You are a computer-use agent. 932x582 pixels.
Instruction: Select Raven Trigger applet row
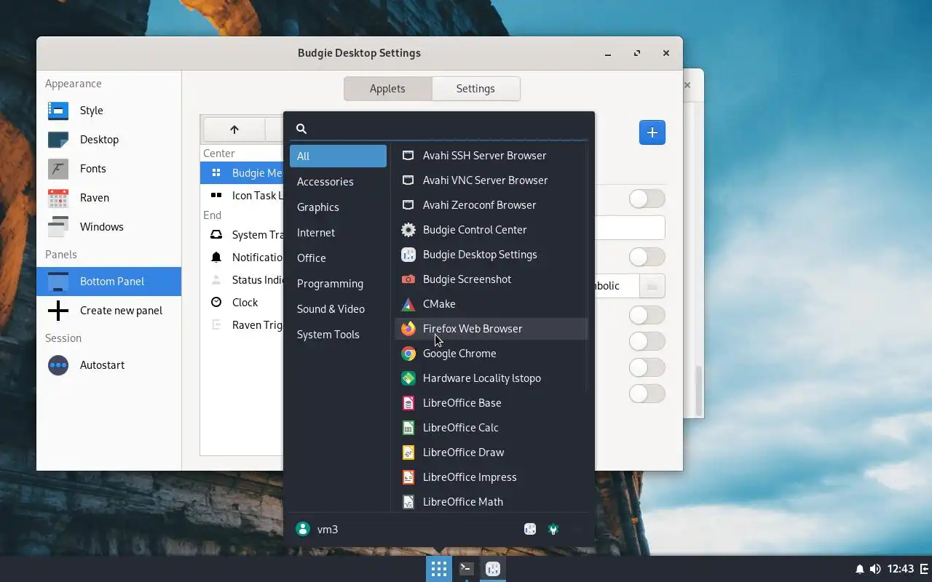coord(242,325)
